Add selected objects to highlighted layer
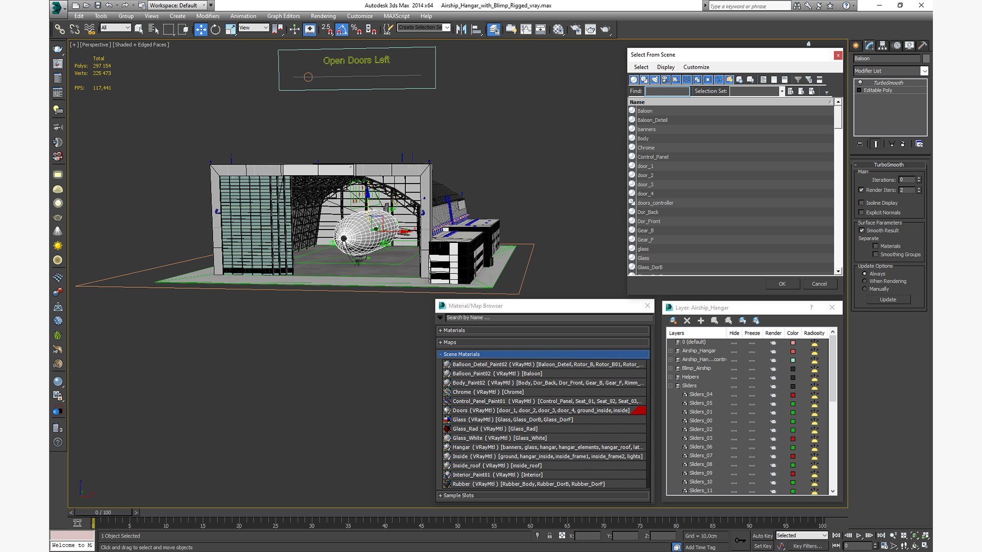The image size is (982, 552). pos(701,320)
